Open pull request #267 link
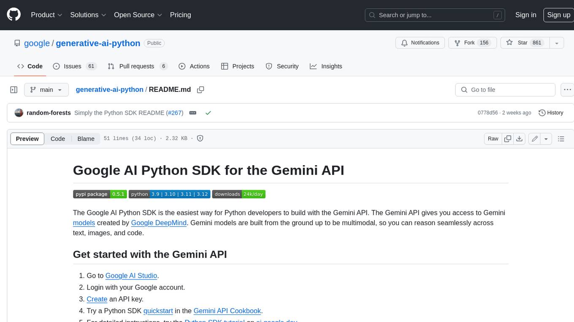 (175, 113)
